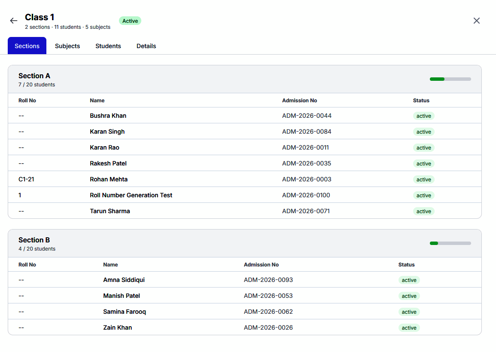
Task: Click the back arrow icon
Action: click(14, 21)
